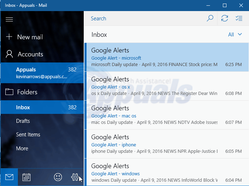249x186 pixels.
Task: Click the 382 count on the Appuals account
Action: (x=72, y=69)
